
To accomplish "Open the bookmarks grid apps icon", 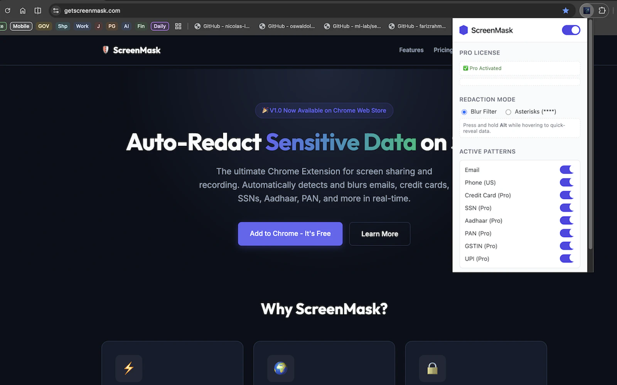I will click(x=178, y=26).
